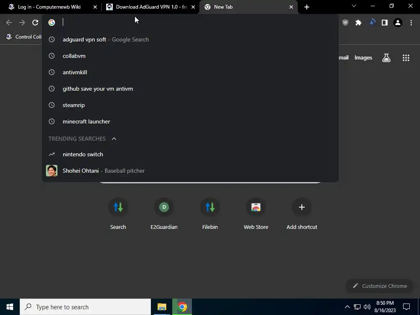Open the clock showing 8:50 PM

click(x=385, y=307)
